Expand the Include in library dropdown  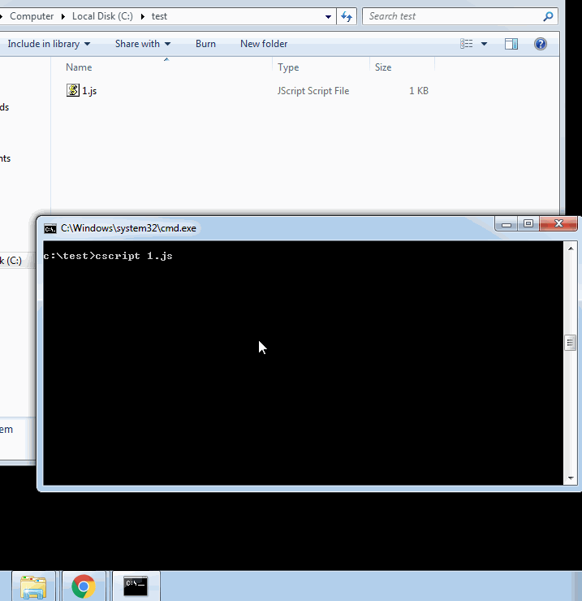49,44
